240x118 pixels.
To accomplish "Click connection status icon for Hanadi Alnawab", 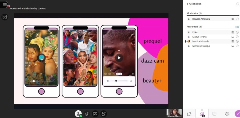I will [x=233, y=19].
